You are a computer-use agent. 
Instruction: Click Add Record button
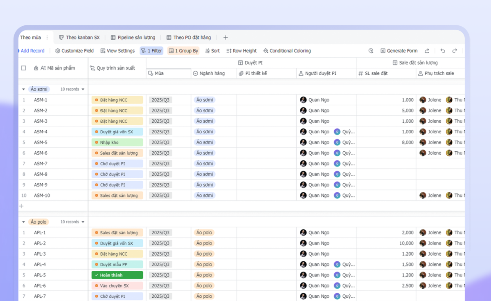pos(32,51)
